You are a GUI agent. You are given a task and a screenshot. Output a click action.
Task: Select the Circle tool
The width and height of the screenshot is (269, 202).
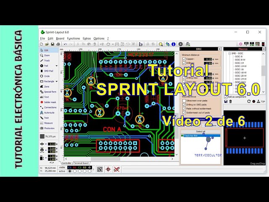[x=49, y=76]
